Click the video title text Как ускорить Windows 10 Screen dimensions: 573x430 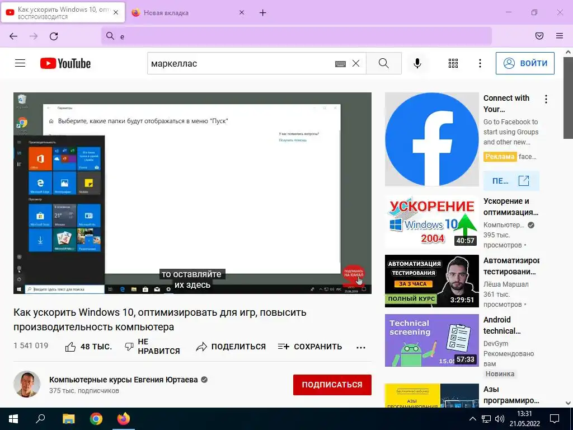160,320
